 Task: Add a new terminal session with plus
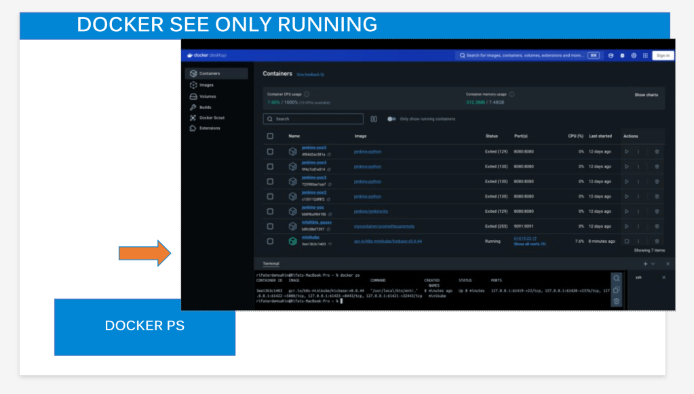645,264
